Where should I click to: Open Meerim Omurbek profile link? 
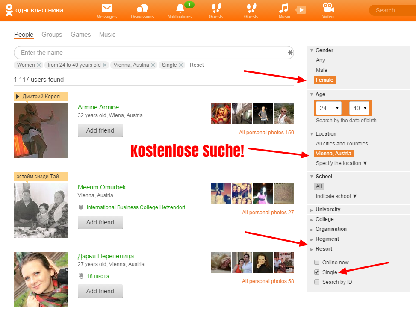(x=102, y=187)
